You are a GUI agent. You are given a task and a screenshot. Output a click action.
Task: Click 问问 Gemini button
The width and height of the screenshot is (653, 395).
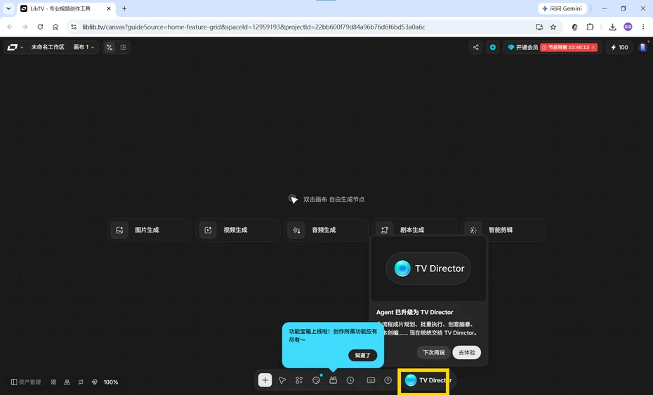point(562,8)
